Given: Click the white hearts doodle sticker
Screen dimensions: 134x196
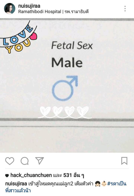Looking at the screenshot, I should [65, 112].
